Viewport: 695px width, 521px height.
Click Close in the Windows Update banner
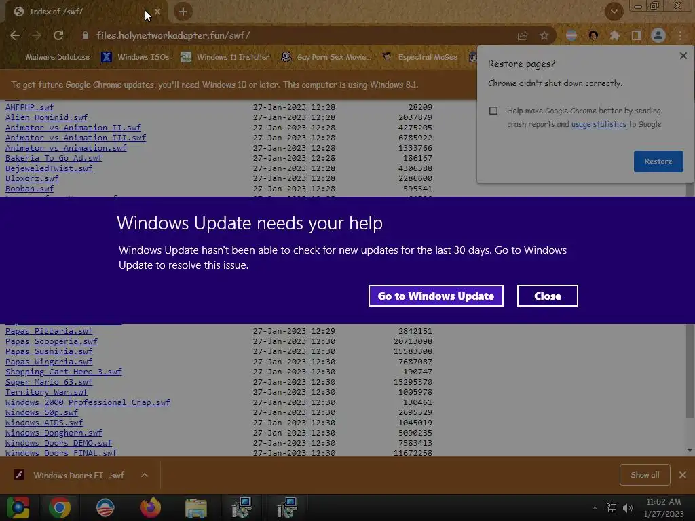click(548, 296)
